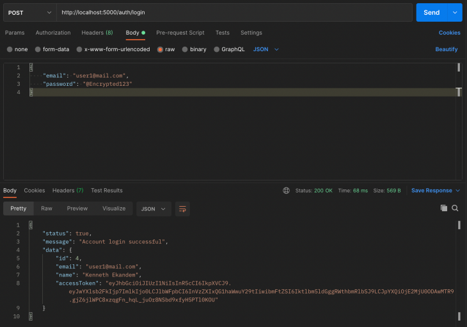Open the Cookies link
467x327 pixels.
(449, 33)
